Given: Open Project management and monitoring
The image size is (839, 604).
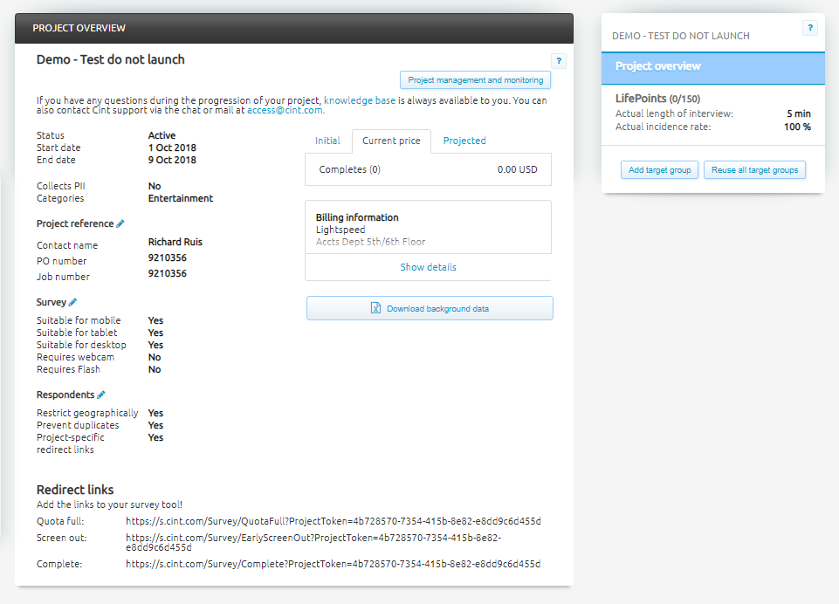Looking at the screenshot, I should pyautogui.click(x=475, y=80).
